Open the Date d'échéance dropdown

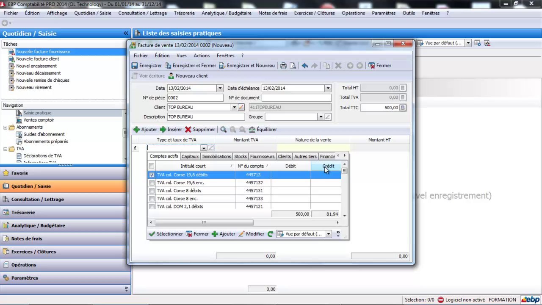[328, 88]
